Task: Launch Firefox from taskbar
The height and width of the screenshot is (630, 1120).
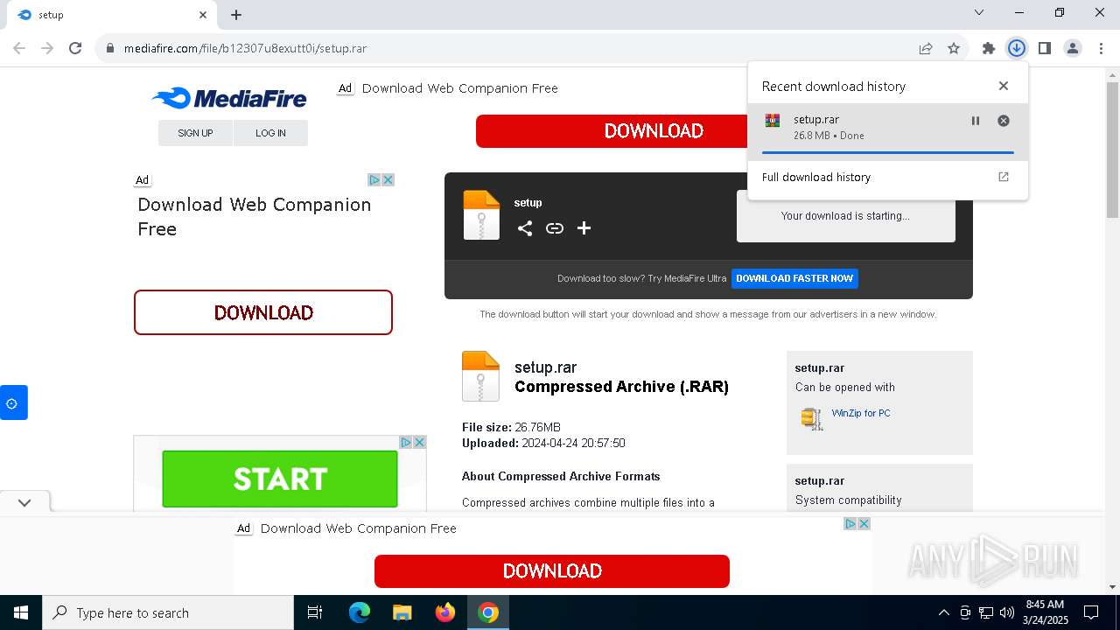Action: [444, 612]
